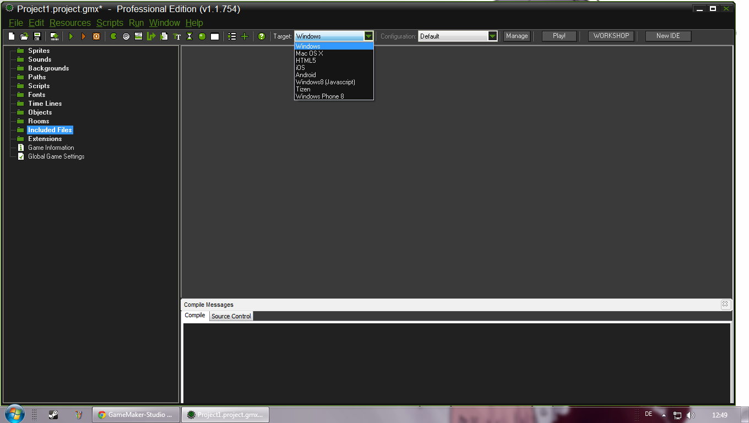Run in debug mode with orange arrow
The height and width of the screenshot is (423, 749).
(x=84, y=36)
